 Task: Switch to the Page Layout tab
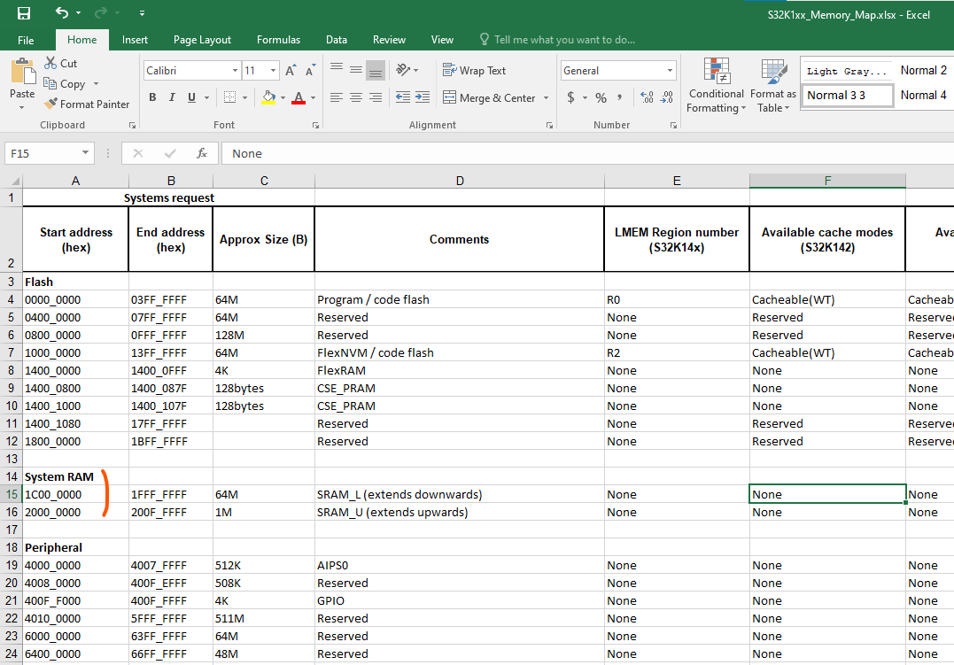(202, 40)
